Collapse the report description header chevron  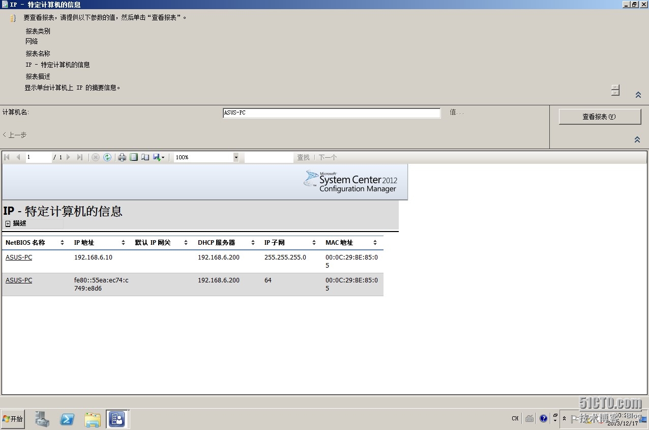(x=638, y=95)
